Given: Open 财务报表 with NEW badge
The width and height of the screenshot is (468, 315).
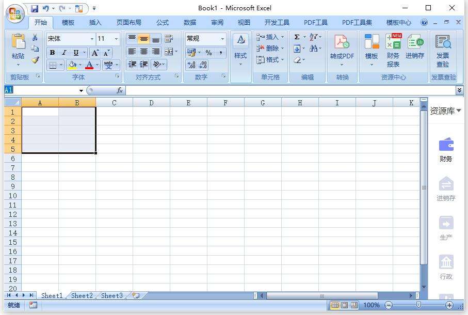Looking at the screenshot, I should [393, 51].
